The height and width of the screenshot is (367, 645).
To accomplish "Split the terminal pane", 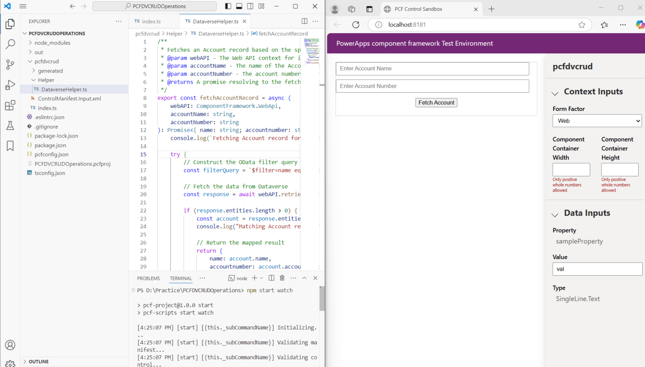I will pos(273,277).
